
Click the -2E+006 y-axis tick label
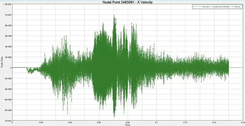(x=8, y=78)
